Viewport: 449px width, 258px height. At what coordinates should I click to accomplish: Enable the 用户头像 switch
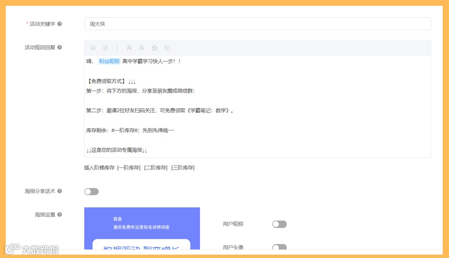click(x=280, y=247)
